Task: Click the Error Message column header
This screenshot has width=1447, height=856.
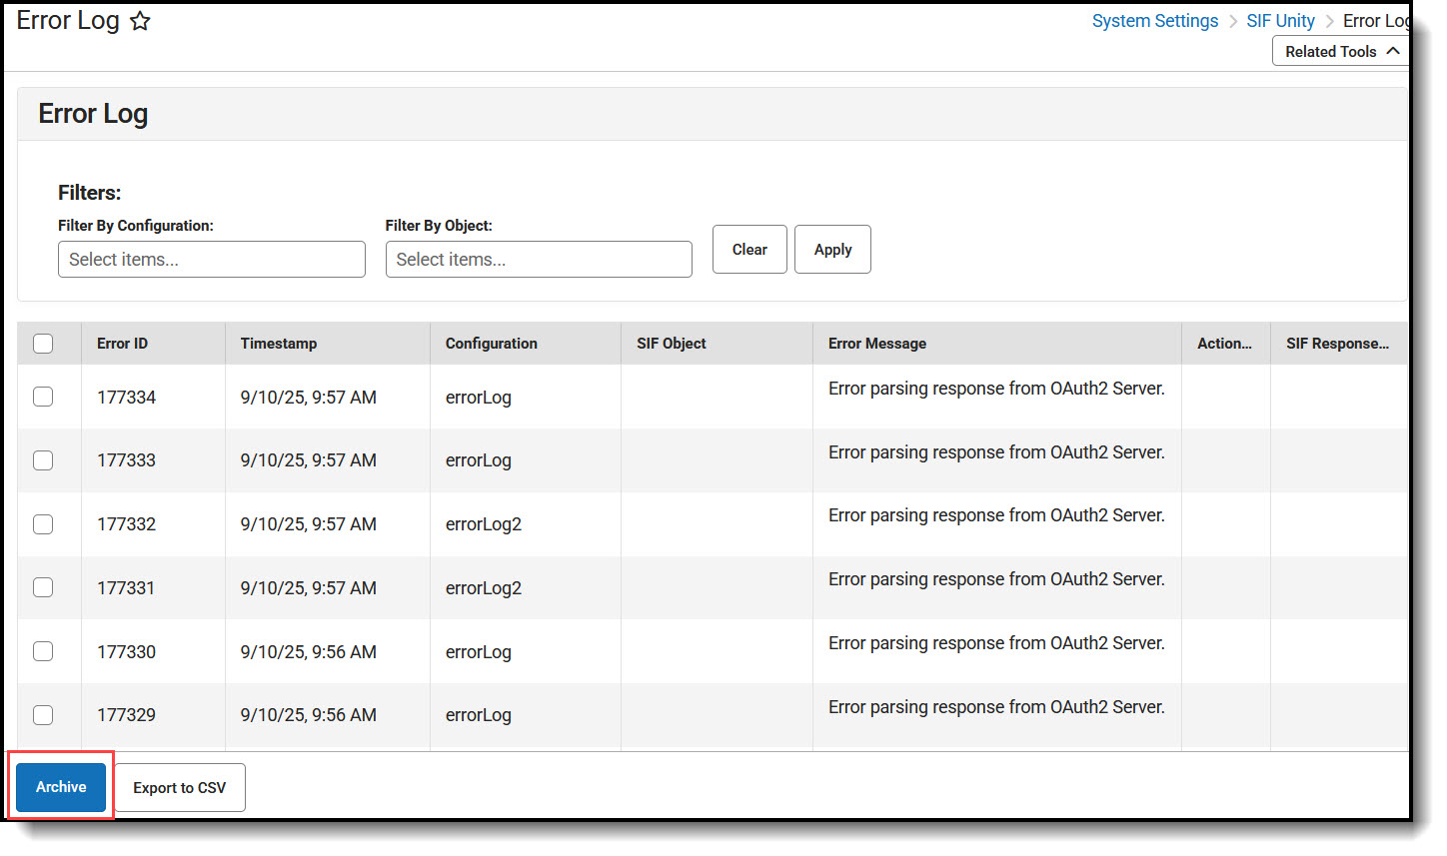Action: (876, 344)
